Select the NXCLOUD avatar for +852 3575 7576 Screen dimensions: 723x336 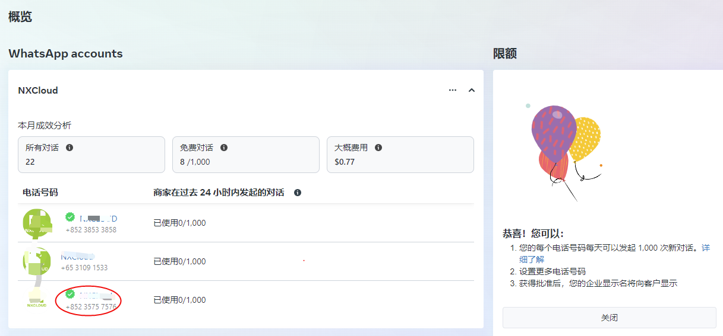(x=37, y=300)
